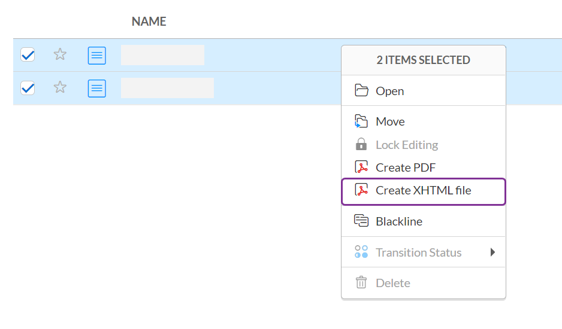Star the first document row
Viewport: 562px width, 329px height.
(60, 54)
